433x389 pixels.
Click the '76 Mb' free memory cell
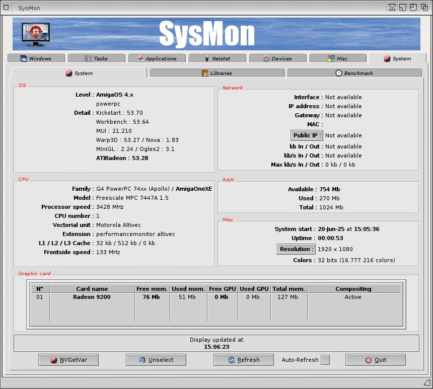[152, 297]
